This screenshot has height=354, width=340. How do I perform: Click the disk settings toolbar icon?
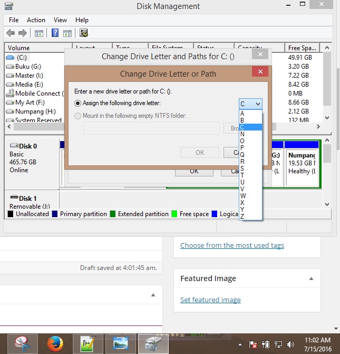[84, 33]
